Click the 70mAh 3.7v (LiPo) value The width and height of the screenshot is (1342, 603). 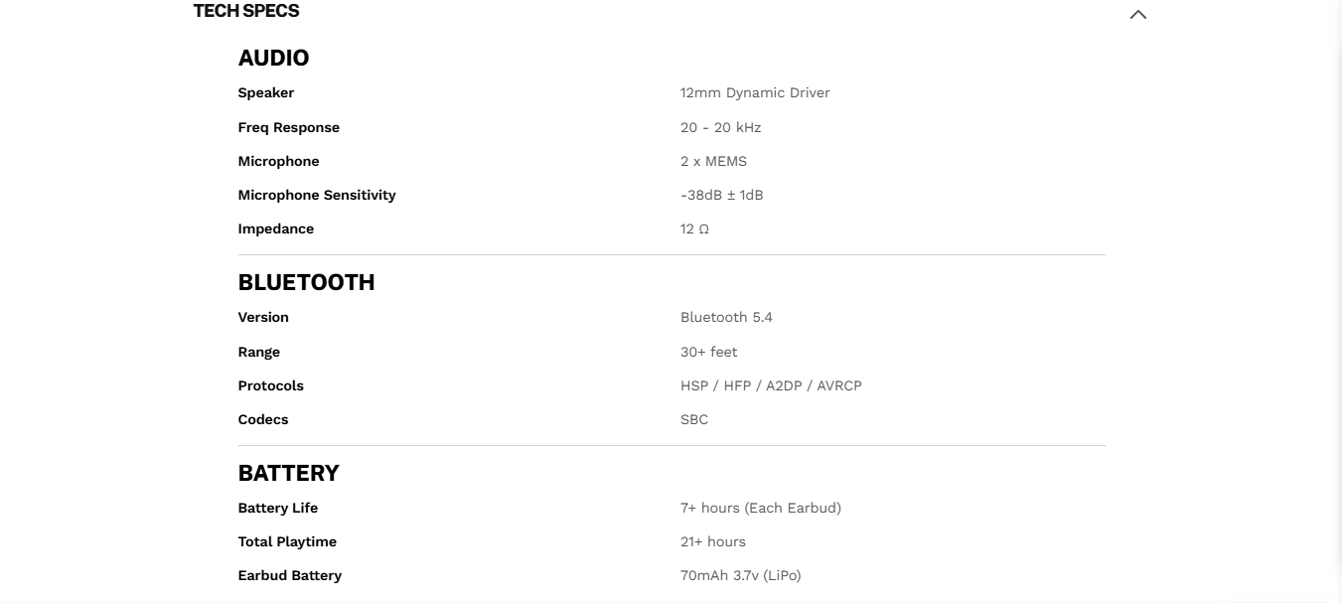tap(740, 575)
